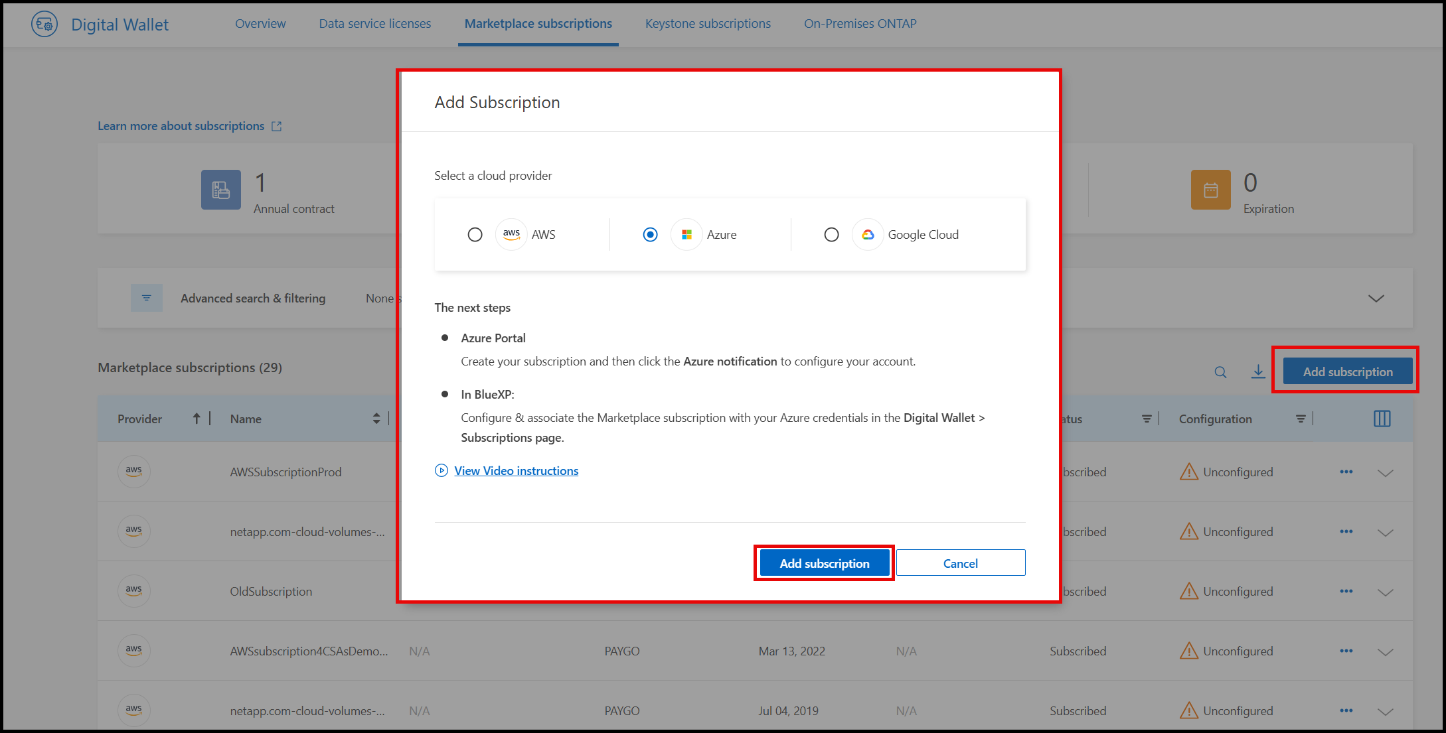The height and width of the screenshot is (733, 1446).
Task: Click the Advanced search & filtering funnel icon
Action: [x=146, y=298]
